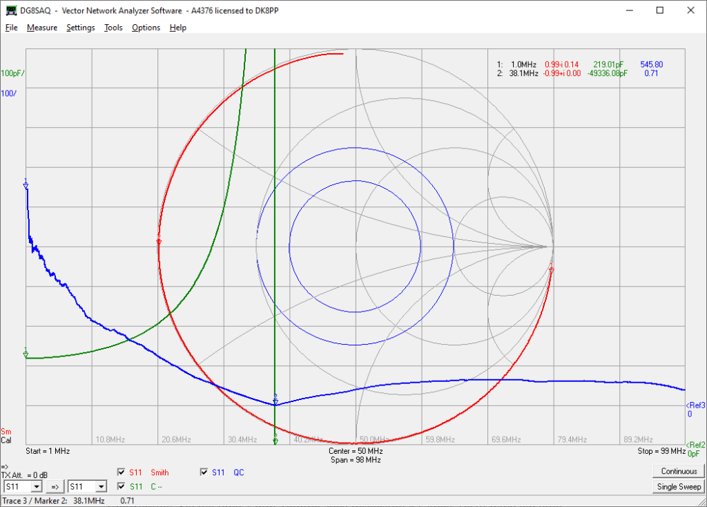Click the Ref2 reference level indicator
The image size is (707, 507).
point(695,445)
